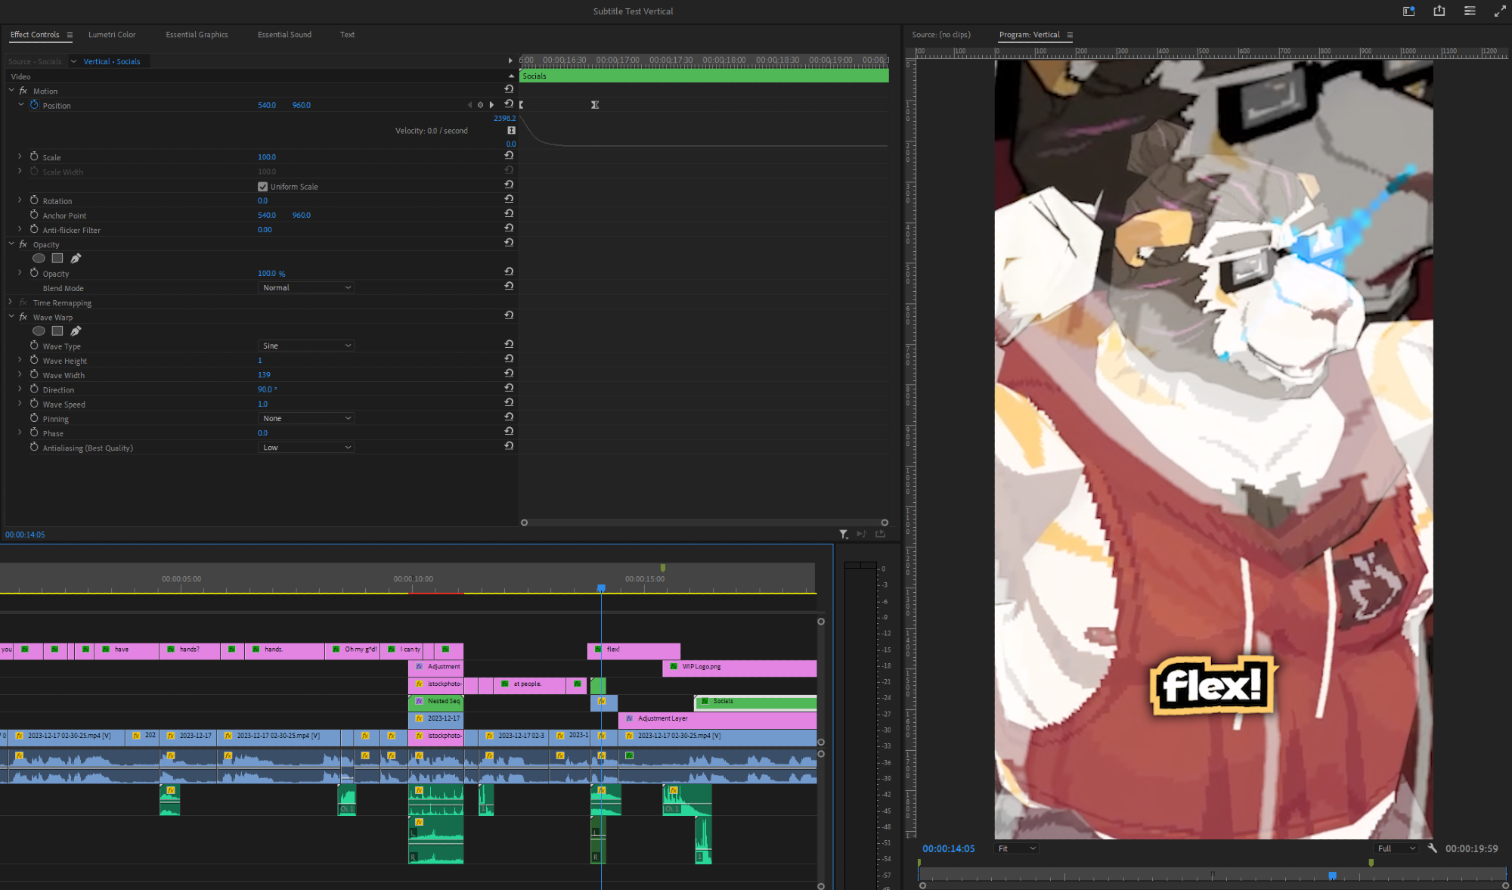
Task: Open the Essential Graphics tab
Action: pyautogui.click(x=197, y=35)
